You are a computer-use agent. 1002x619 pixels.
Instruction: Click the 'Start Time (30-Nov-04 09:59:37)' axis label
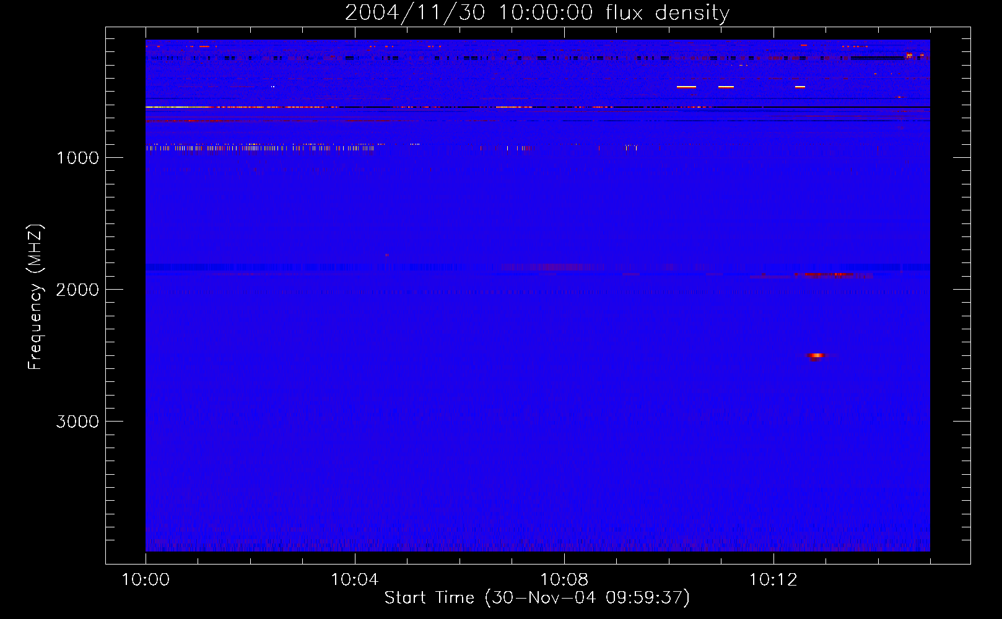[537, 598]
